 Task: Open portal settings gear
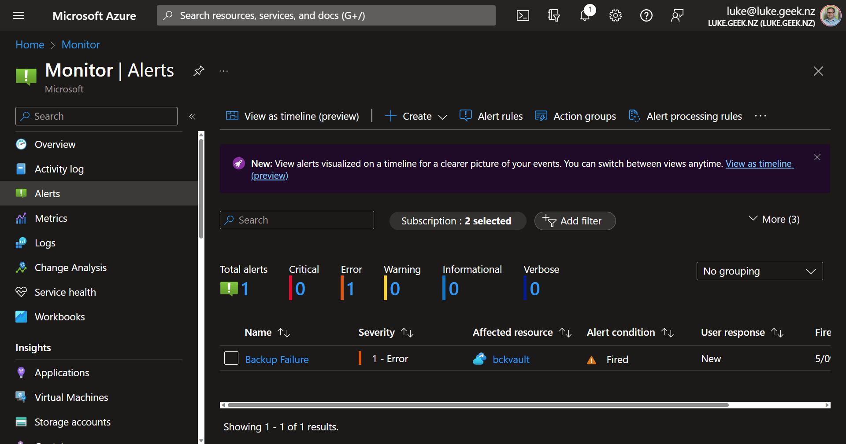[x=616, y=16]
